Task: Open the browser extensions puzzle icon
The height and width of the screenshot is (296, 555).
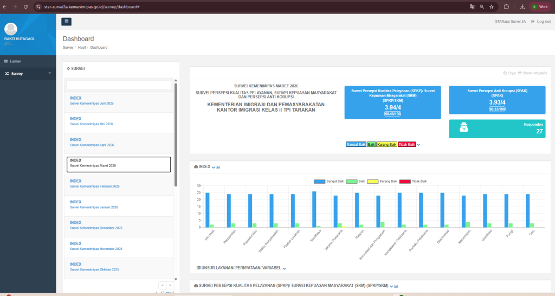Action: coord(507,7)
